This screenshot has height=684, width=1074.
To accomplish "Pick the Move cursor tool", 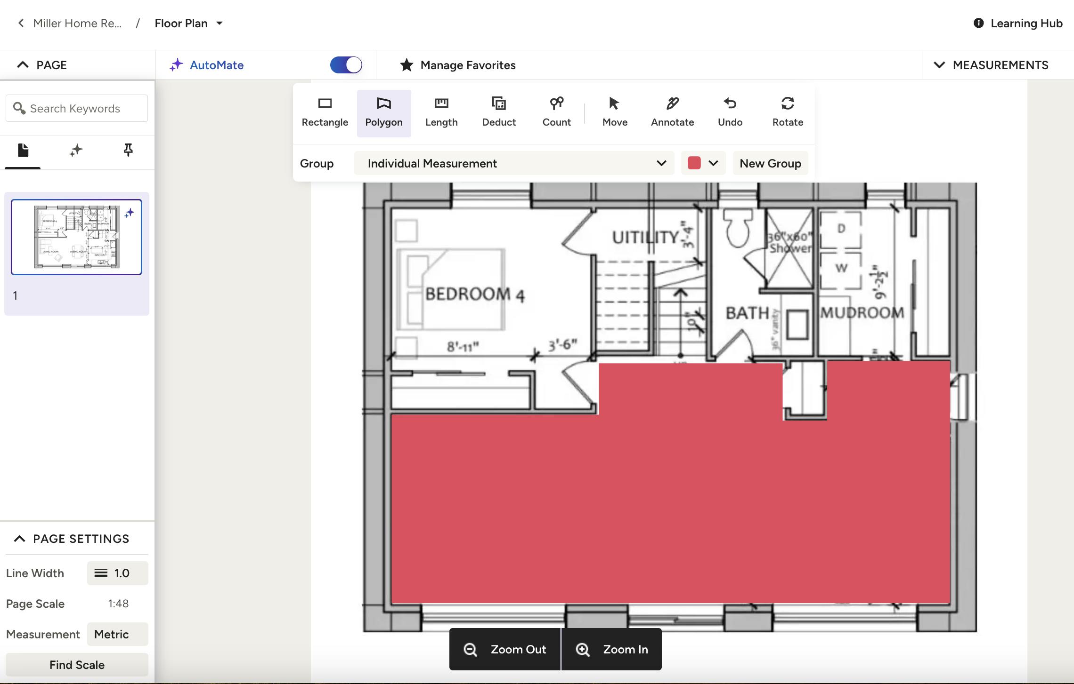I will 615,112.
